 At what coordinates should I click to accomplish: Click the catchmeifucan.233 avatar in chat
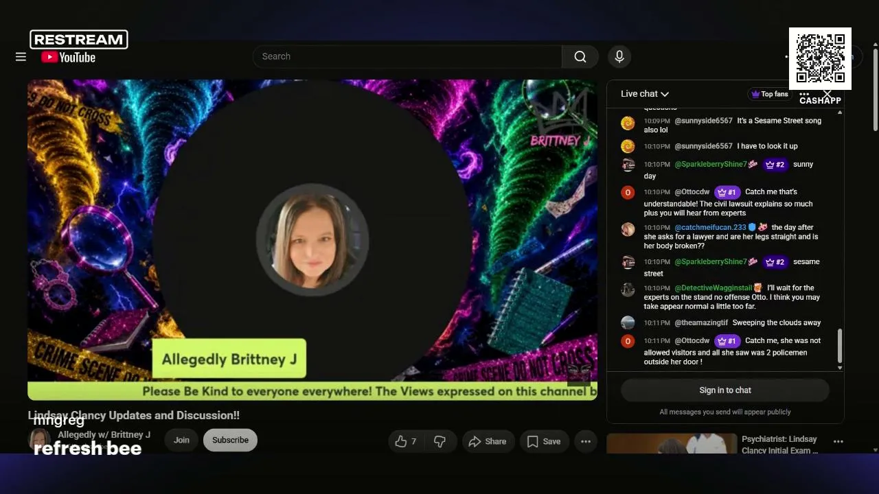pos(628,229)
